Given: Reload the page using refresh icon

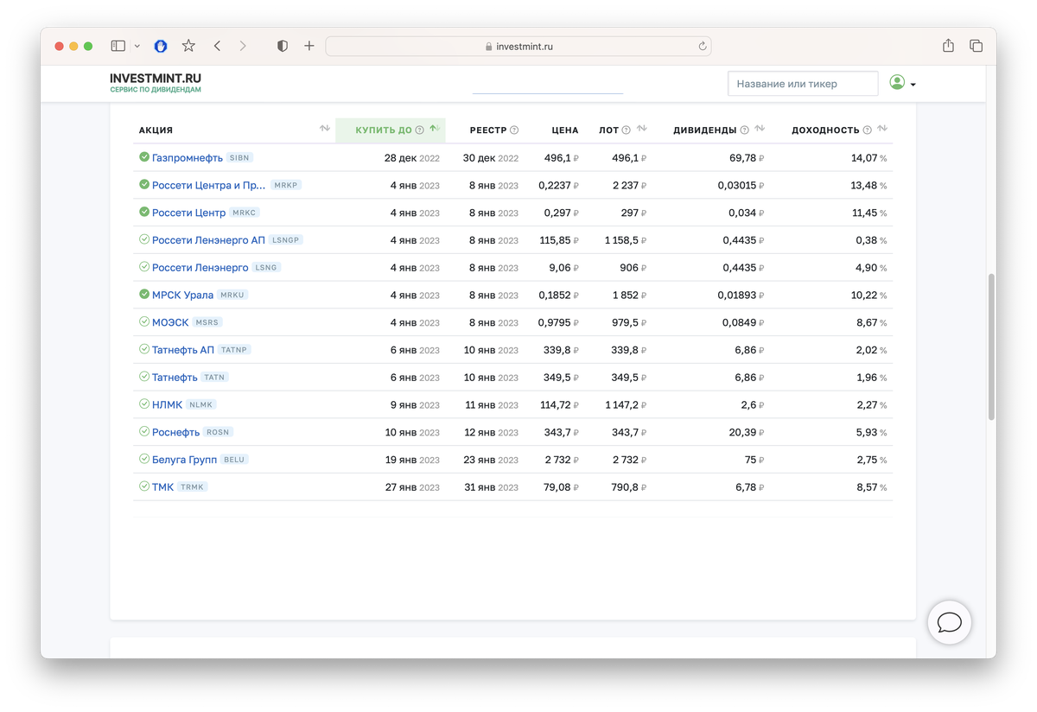Looking at the screenshot, I should tap(703, 47).
